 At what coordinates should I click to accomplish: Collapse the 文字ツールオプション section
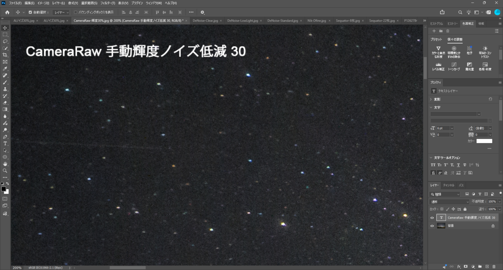click(431, 157)
